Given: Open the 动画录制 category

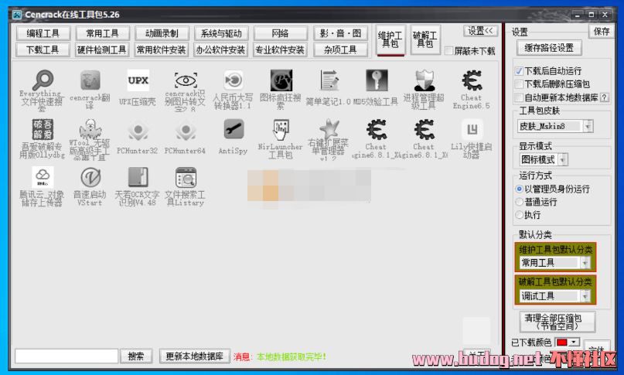Looking at the screenshot, I should pos(162,33).
